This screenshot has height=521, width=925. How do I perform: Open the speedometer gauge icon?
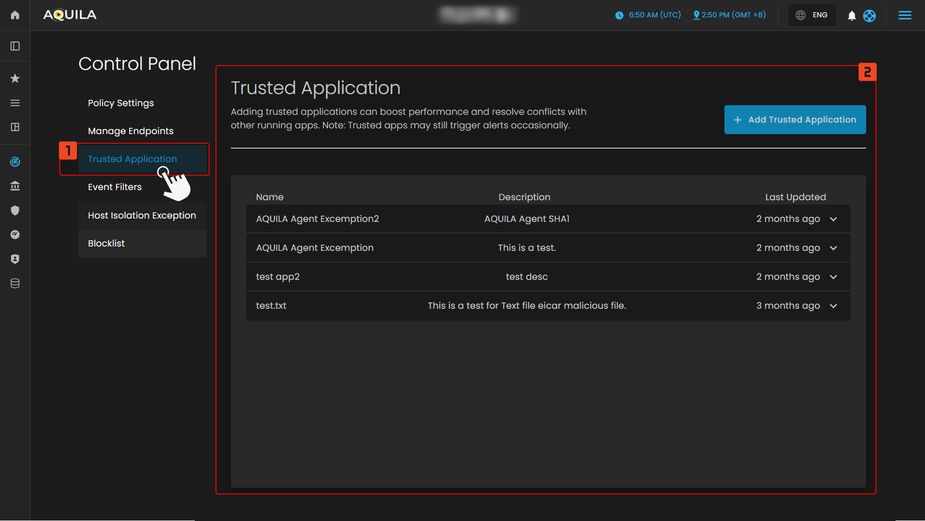point(15,234)
